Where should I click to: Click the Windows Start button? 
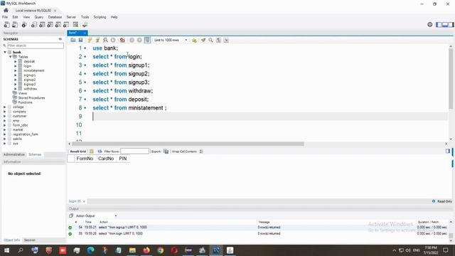pyautogui.click(x=6, y=250)
